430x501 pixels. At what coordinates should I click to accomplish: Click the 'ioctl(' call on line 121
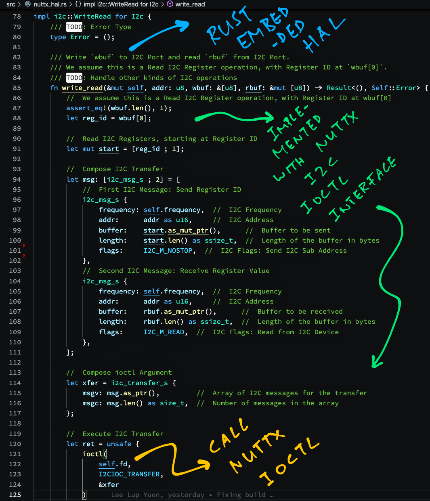94,454
